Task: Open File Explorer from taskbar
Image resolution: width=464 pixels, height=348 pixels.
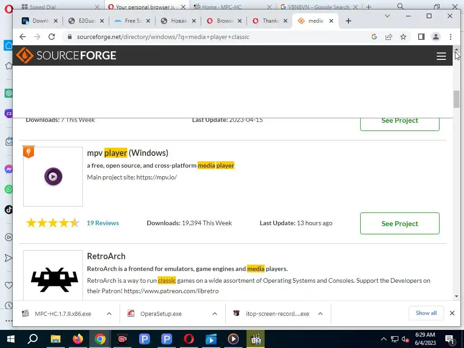Action: 55,339
